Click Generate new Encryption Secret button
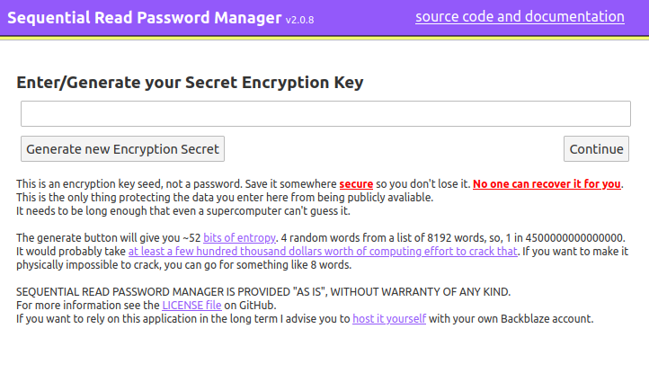Screen dimensions: 649x382 point(122,149)
